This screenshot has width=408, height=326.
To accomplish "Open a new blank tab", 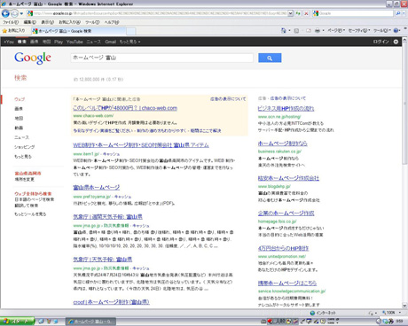I will point(131,31).
